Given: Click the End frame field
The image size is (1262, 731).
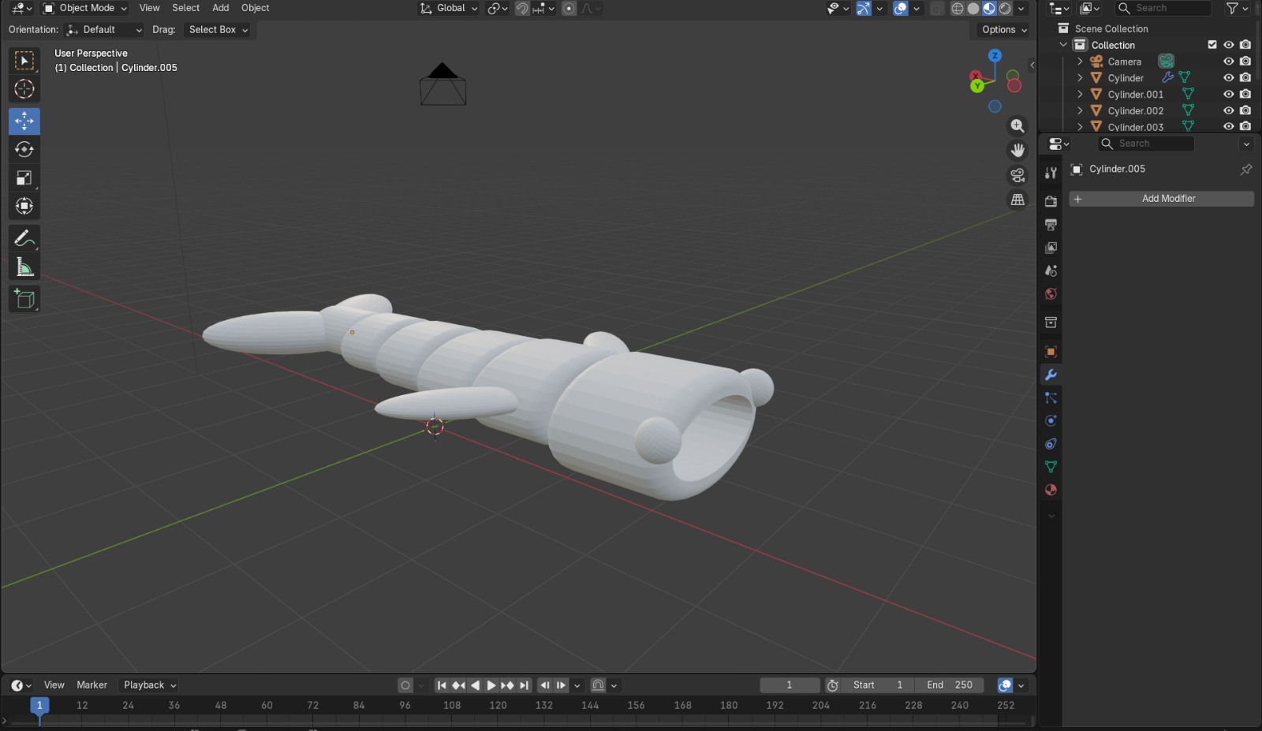Looking at the screenshot, I should (x=950, y=685).
